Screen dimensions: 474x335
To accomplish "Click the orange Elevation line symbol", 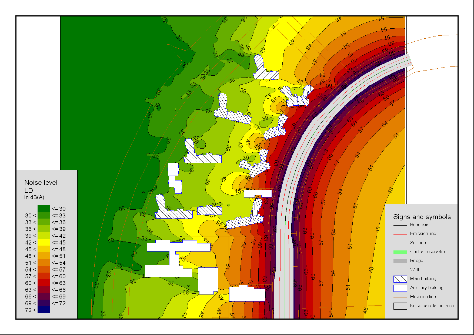I will 400,297.
